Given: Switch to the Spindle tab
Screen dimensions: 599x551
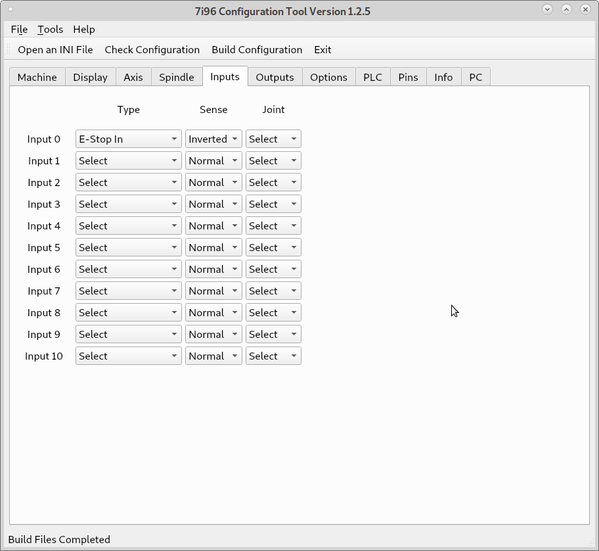Looking at the screenshot, I should point(177,77).
